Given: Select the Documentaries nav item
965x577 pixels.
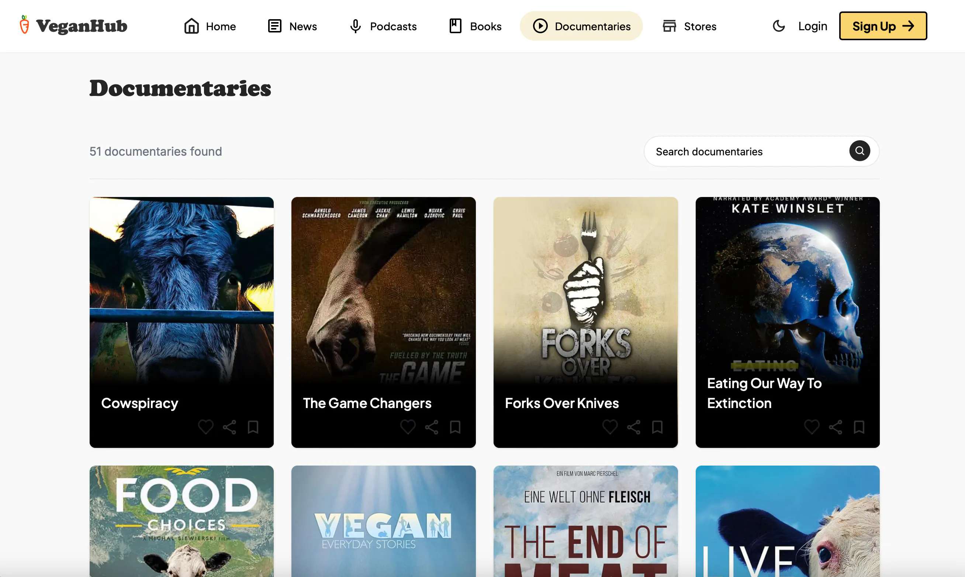Looking at the screenshot, I should coord(581,26).
